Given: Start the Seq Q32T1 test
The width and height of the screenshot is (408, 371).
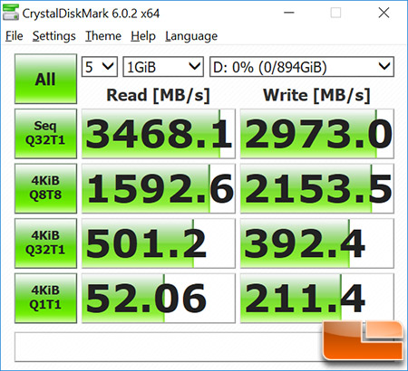Looking at the screenshot, I should coord(45,134).
